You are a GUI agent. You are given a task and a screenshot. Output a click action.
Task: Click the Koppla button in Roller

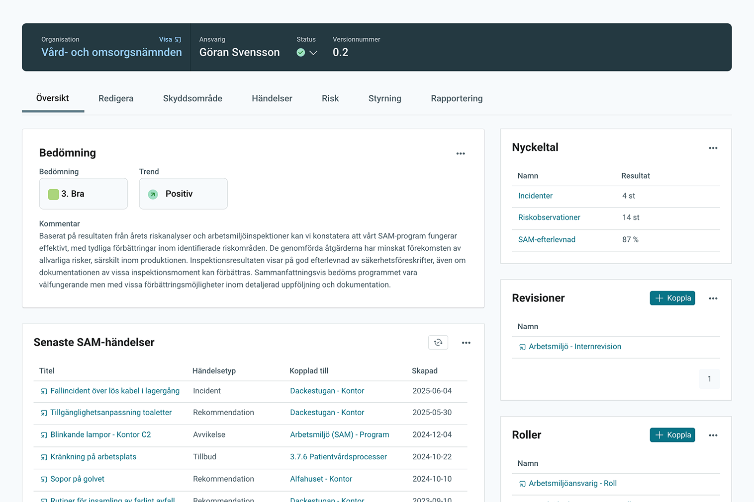click(672, 435)
